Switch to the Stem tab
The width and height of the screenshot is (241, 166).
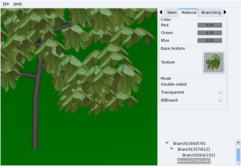coord(171,13)
